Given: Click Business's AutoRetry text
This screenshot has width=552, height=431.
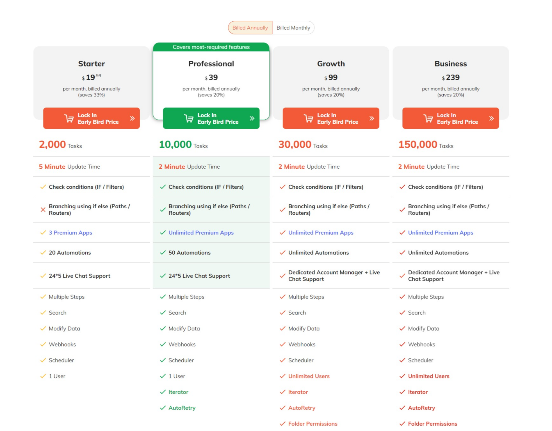Looking at the screenshot, I should 422,408.
